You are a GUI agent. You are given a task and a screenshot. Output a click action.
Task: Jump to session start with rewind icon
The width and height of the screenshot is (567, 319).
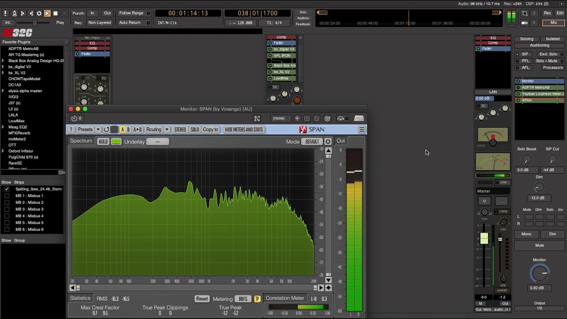coord(23,13)
